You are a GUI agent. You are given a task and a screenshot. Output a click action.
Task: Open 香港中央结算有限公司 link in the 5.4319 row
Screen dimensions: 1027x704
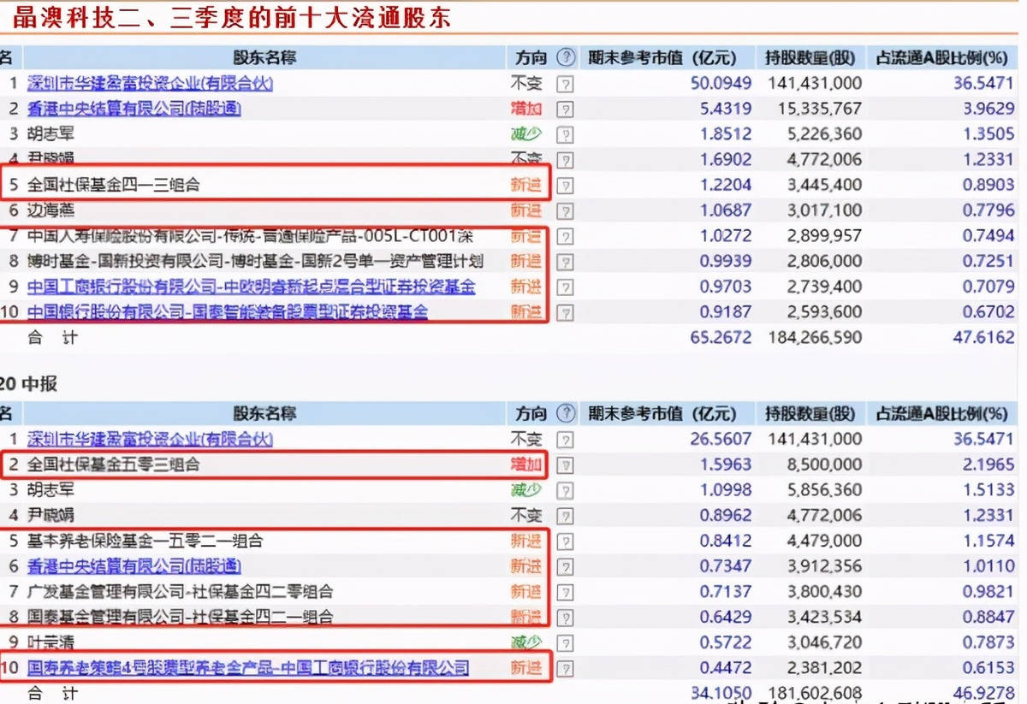134,109
